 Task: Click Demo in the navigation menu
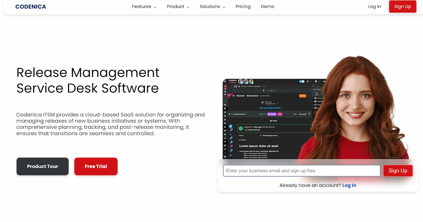(x=268, y=6)
